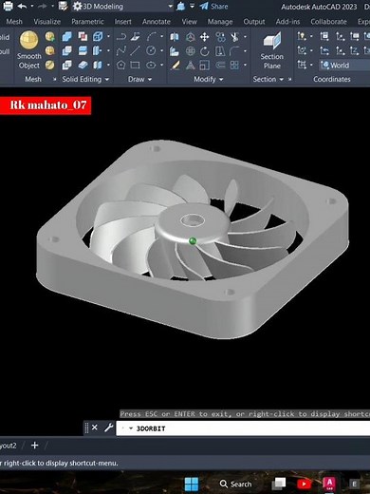Click the green orbit center marker on fan

(193, 241)
